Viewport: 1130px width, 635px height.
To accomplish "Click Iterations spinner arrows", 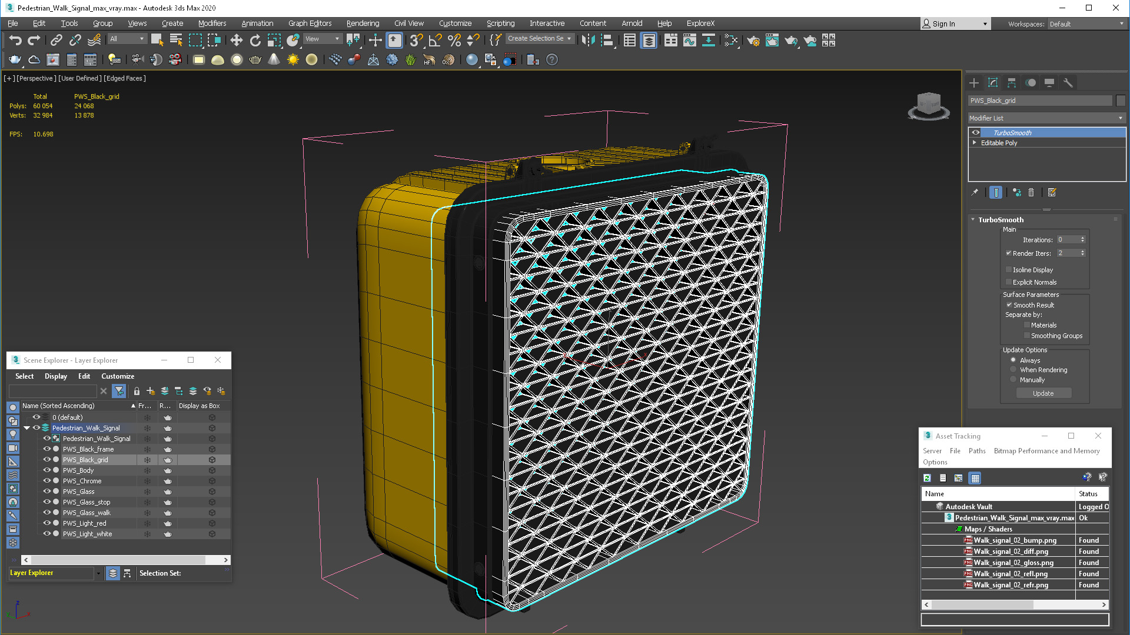I will 1082,240.
